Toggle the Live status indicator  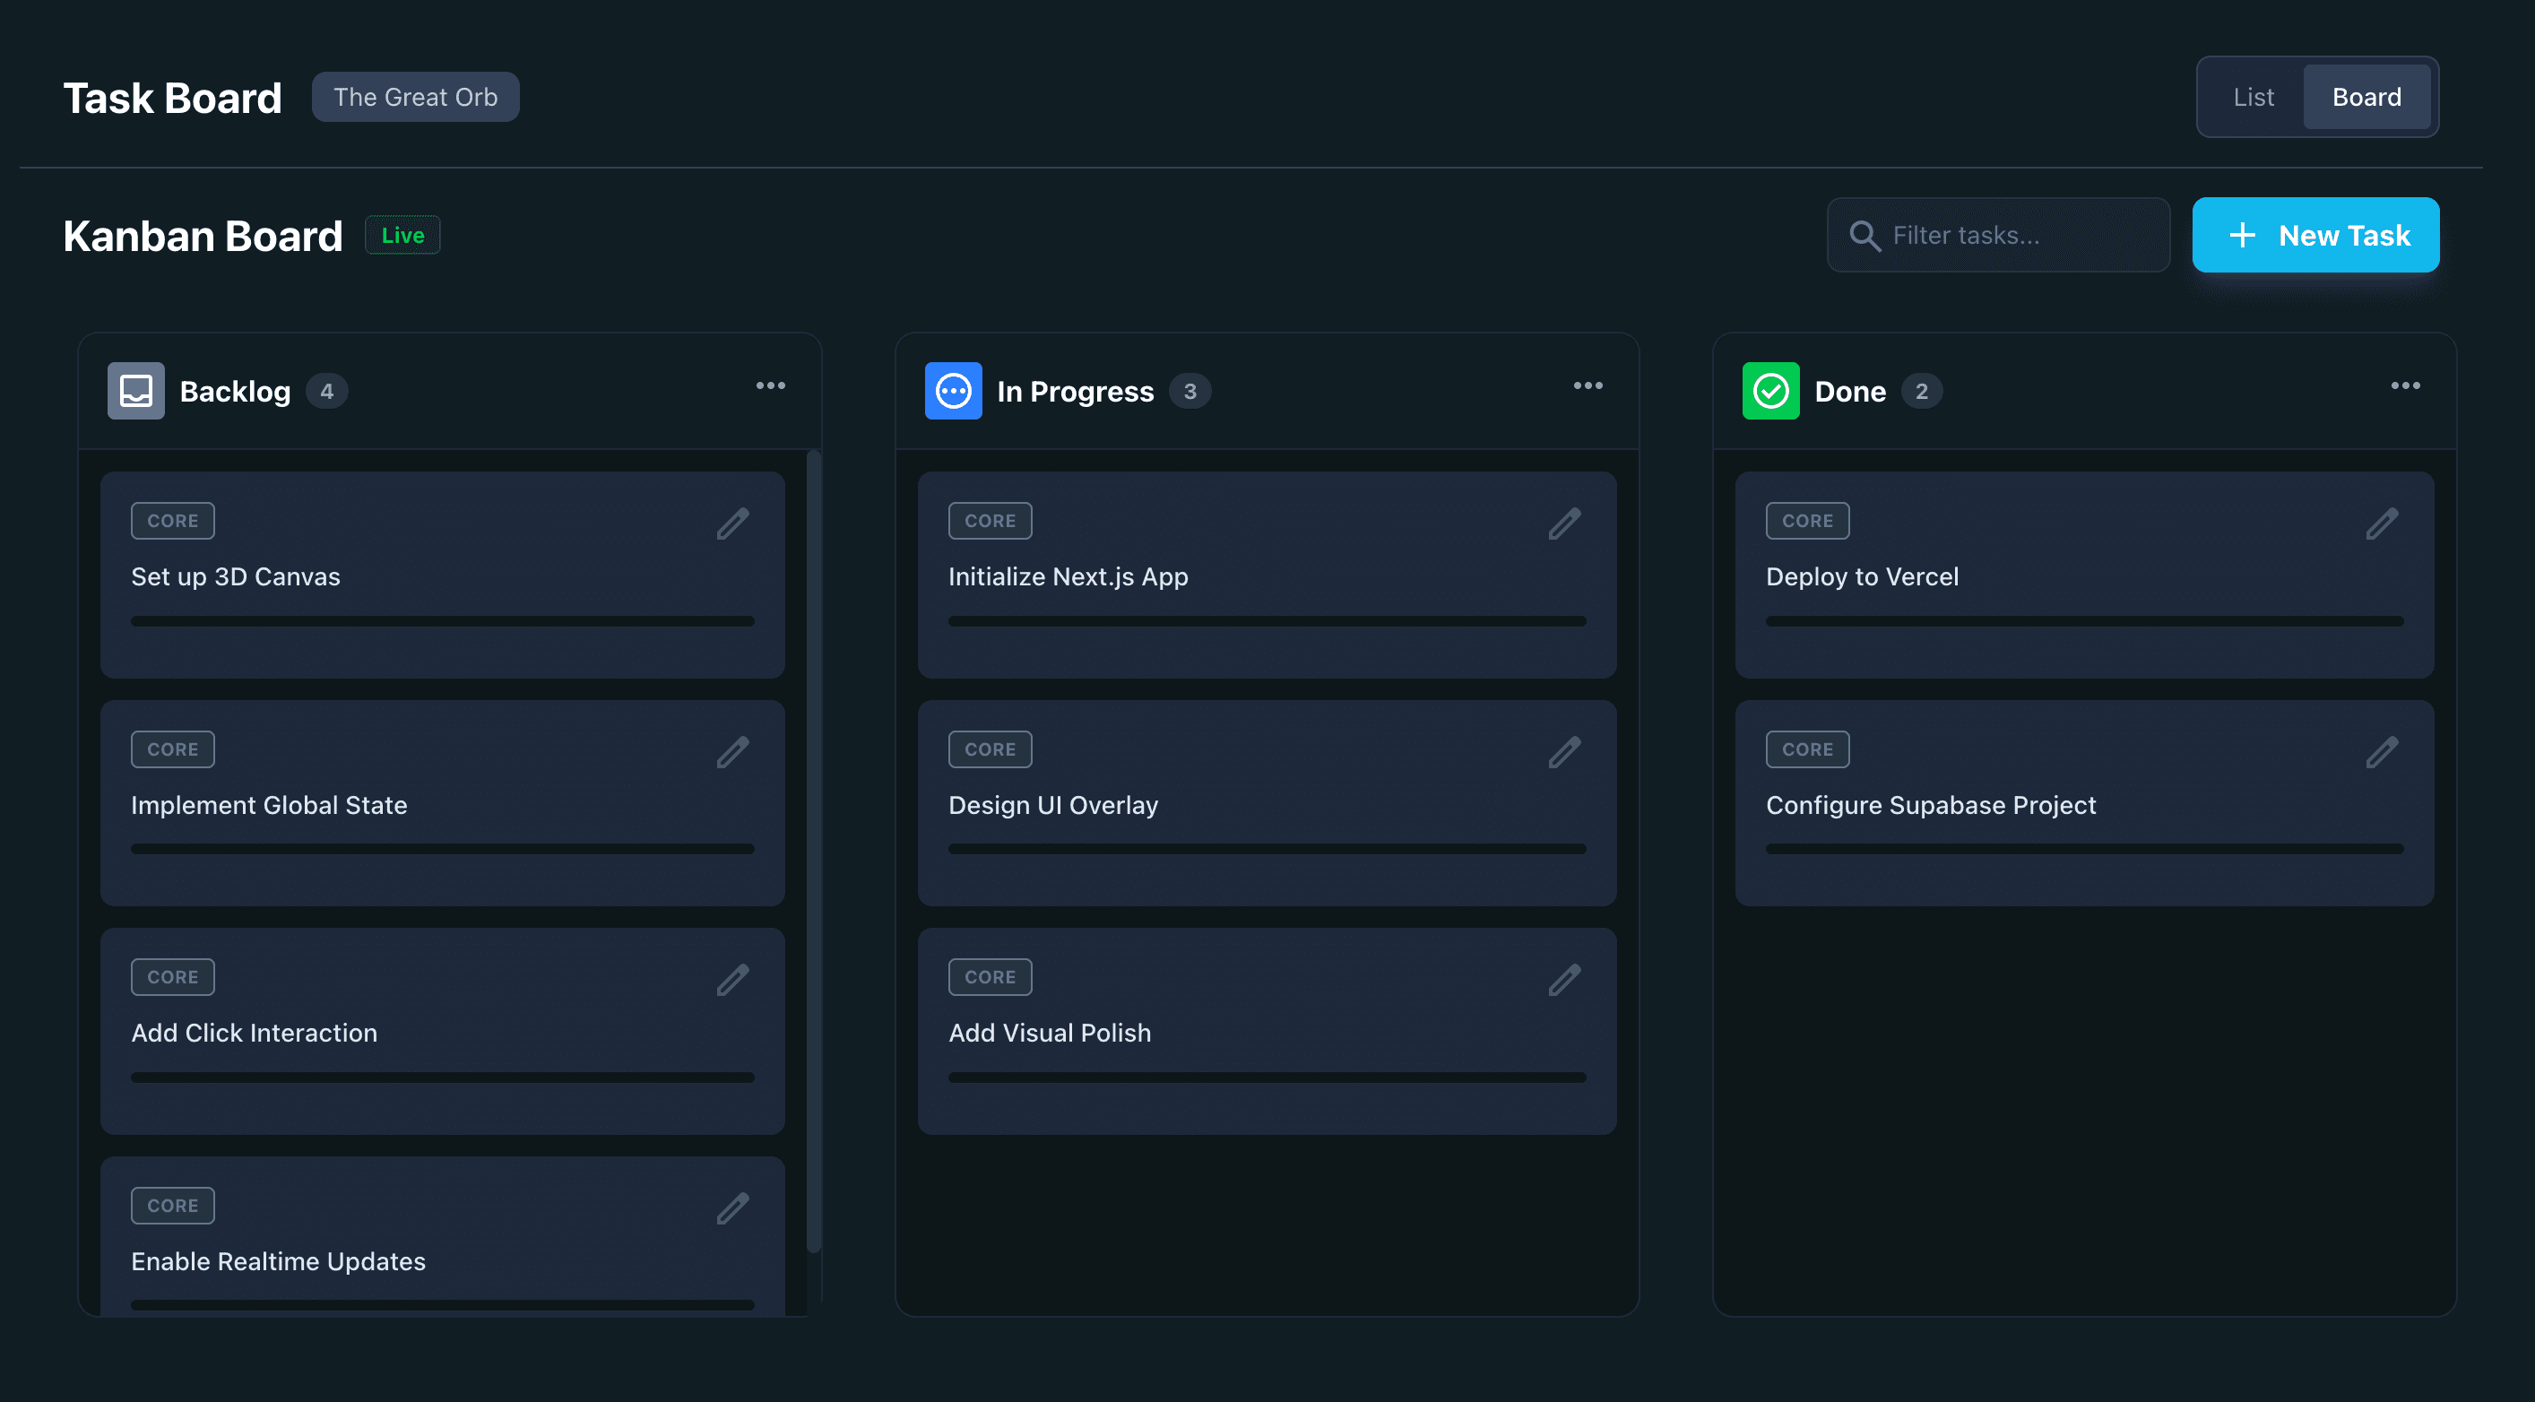click(402, 234)
